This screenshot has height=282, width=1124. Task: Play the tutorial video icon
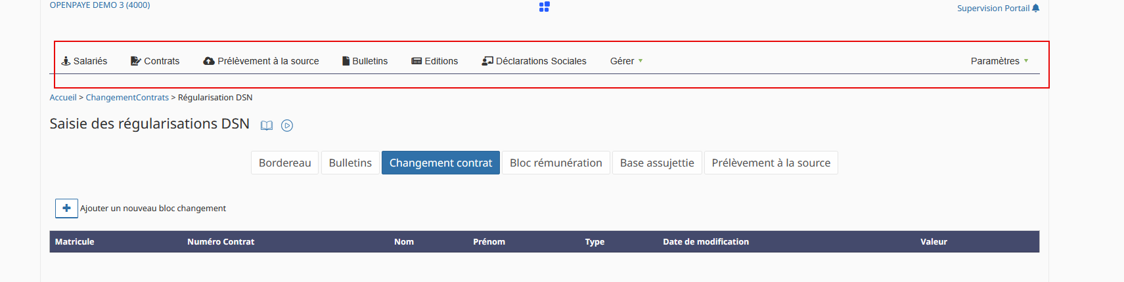tap(287, 125)
